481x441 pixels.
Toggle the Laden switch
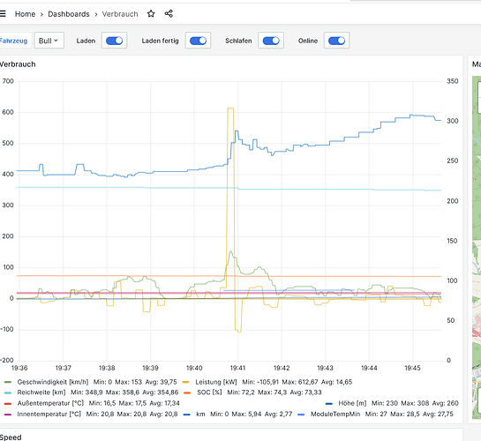pos(115,41)
